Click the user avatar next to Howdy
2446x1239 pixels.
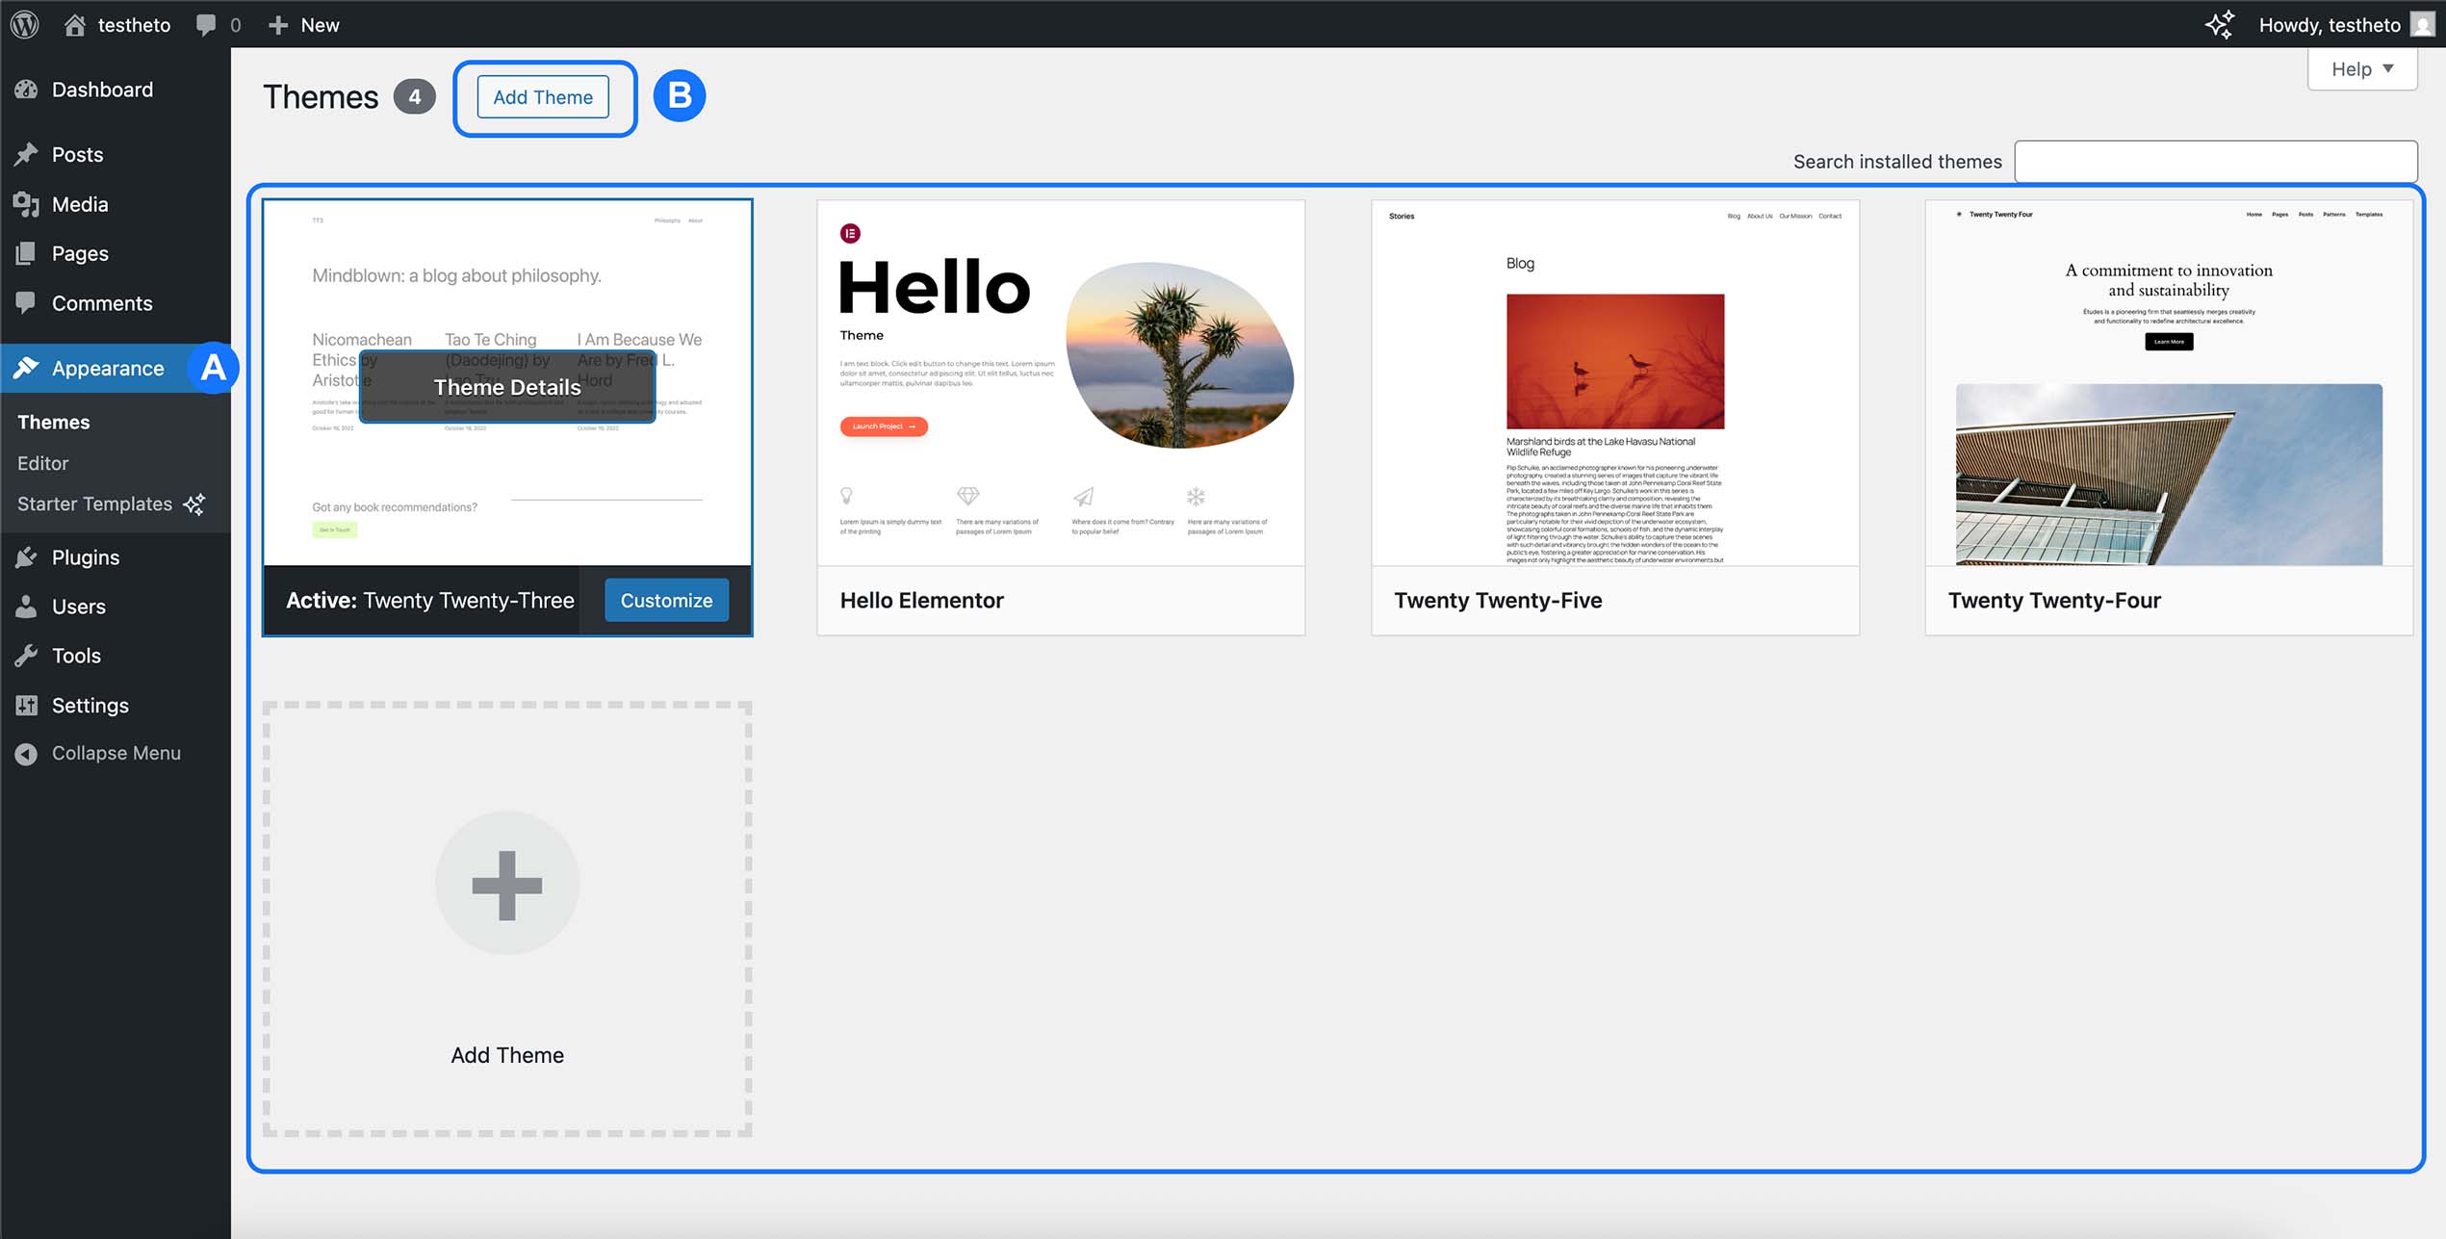[x=2422, y=24]
